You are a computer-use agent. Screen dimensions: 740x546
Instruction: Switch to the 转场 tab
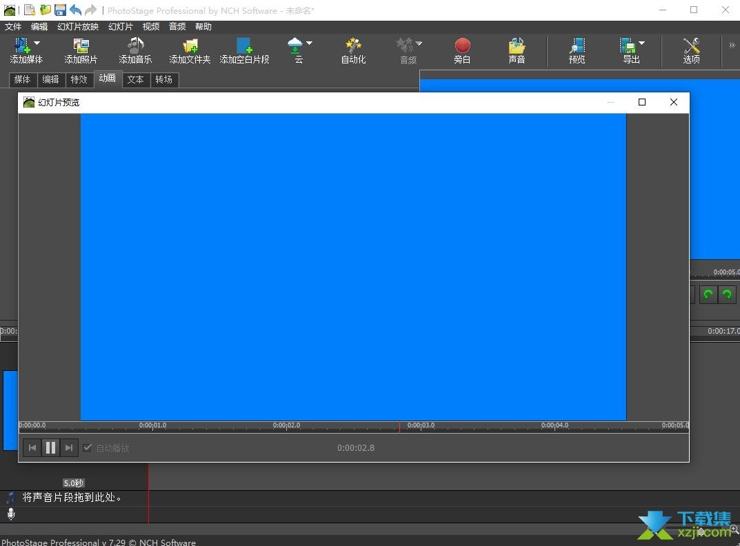click(x=164, y=79)
